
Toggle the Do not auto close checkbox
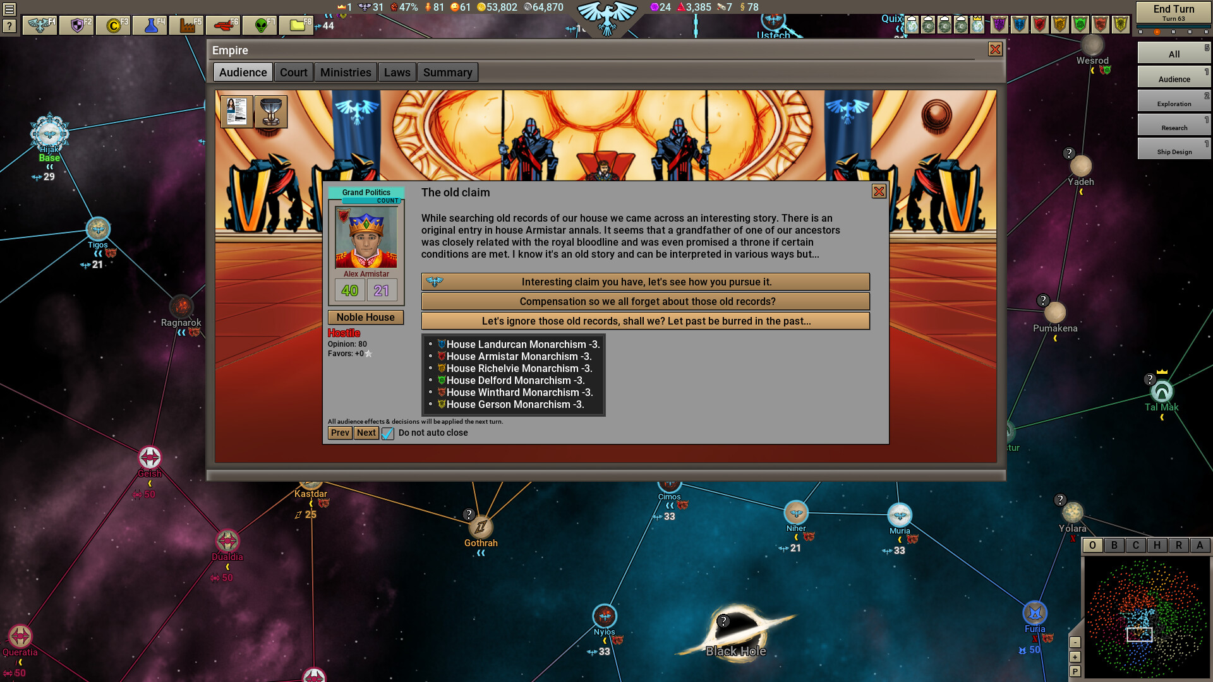pos(387,432)
